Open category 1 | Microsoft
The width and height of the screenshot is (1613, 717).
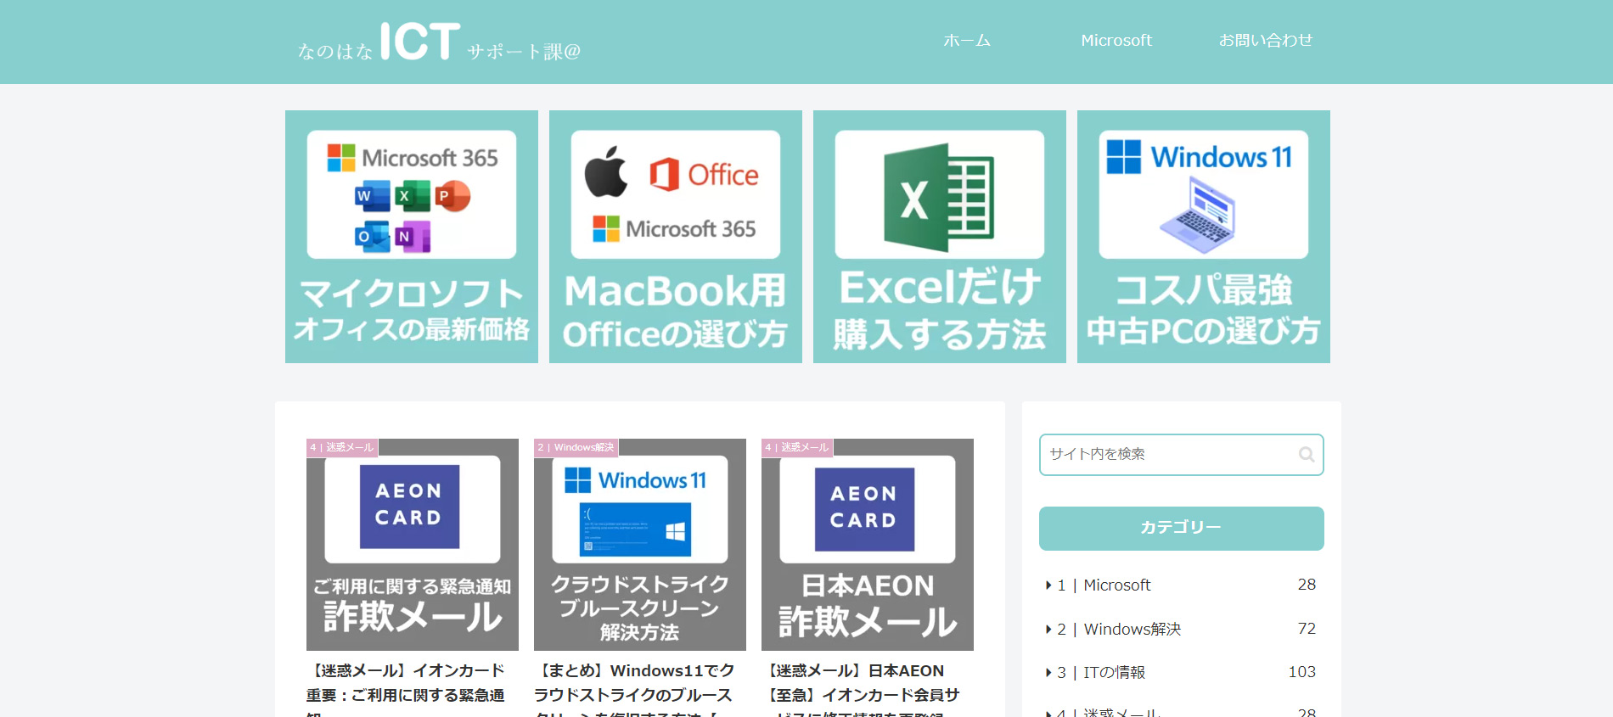pos(1182,585)
